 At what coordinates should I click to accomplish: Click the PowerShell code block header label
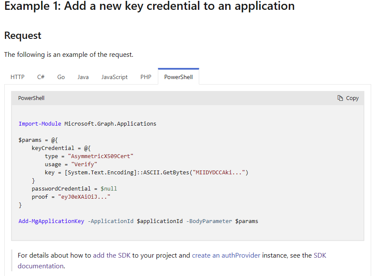click(31, 98)
